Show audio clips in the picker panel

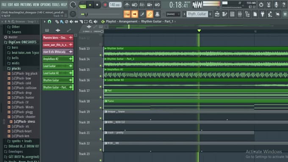click(58, 30)
